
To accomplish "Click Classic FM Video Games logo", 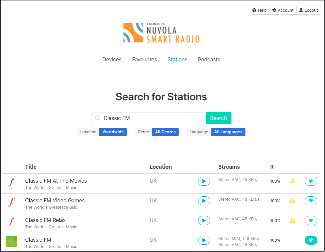I will click(11, 202).
